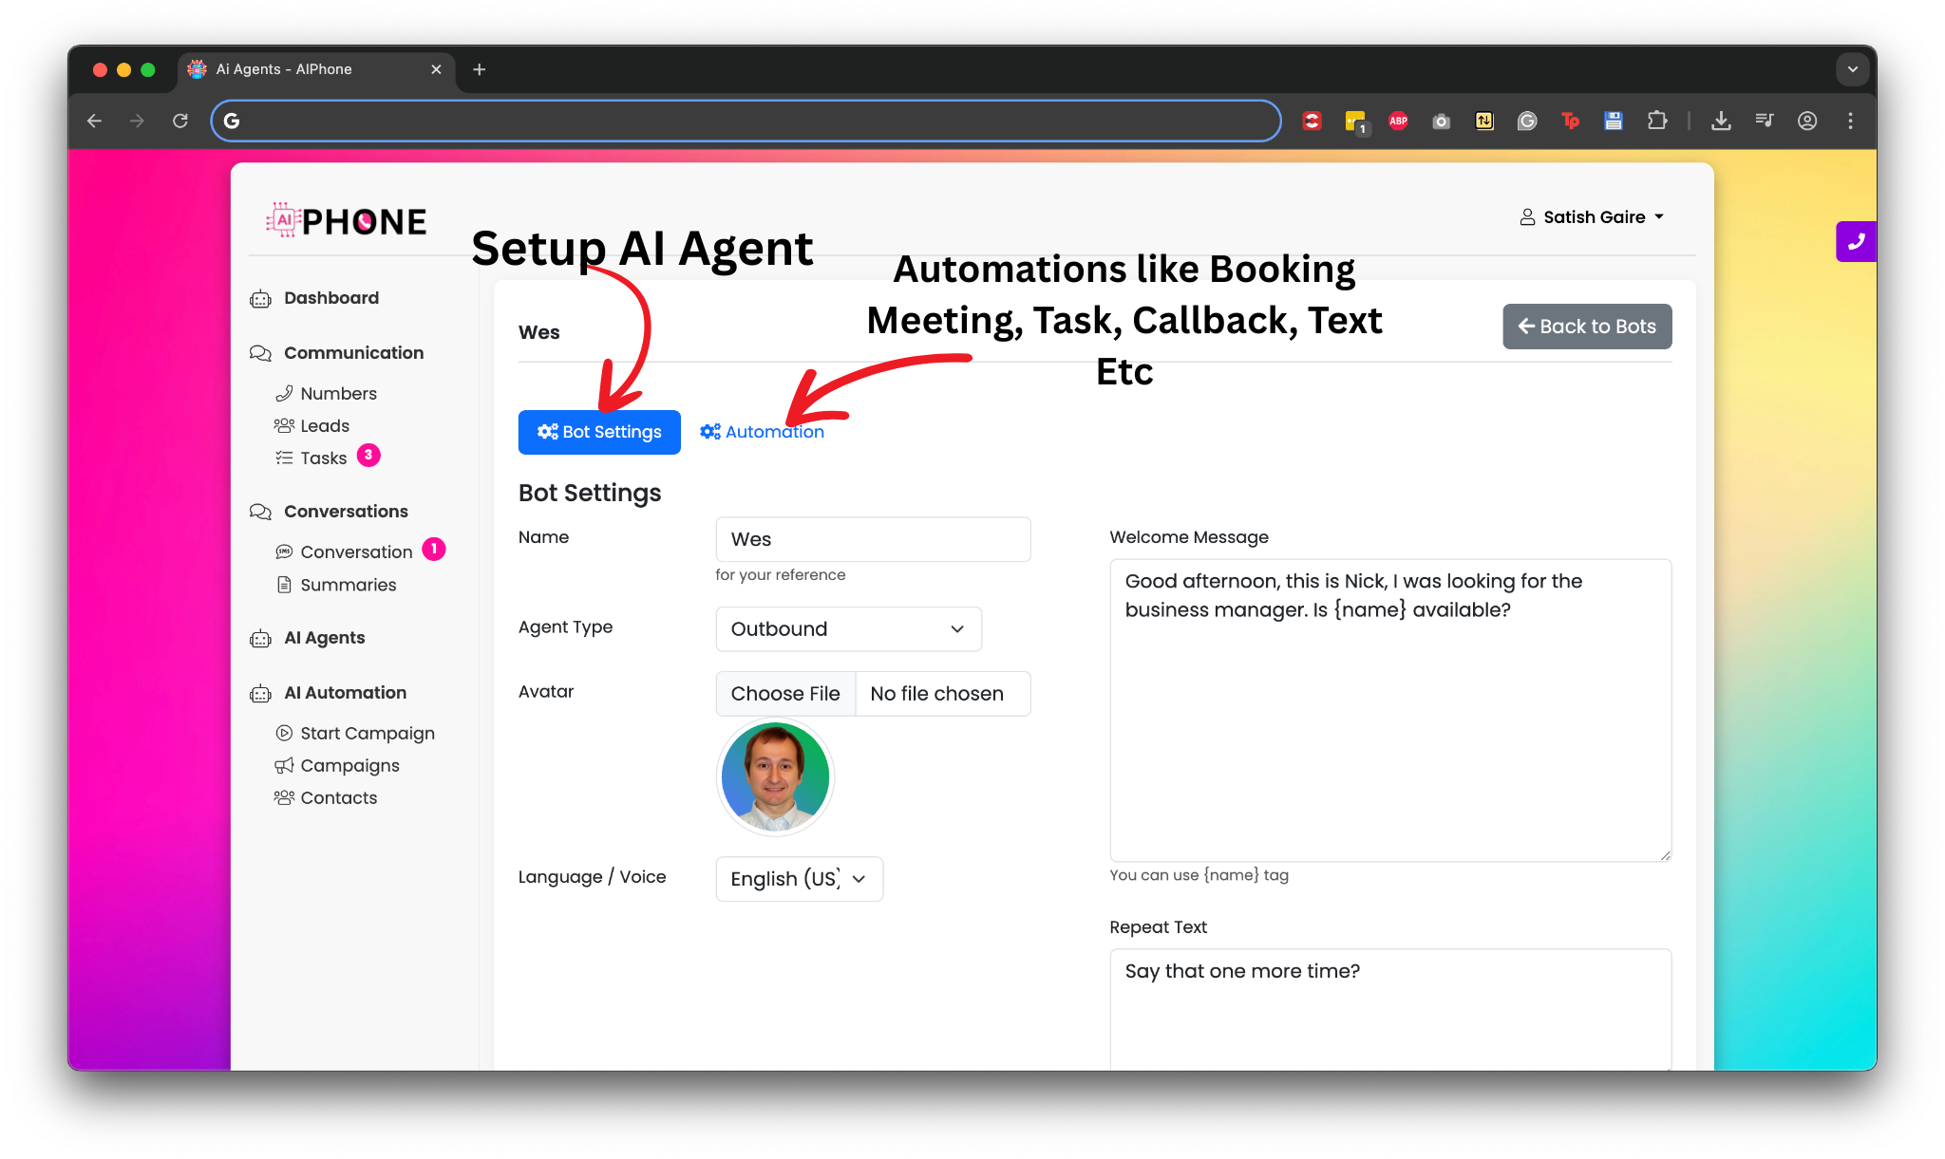Viewport: 1945px width, 1159px height.
Task: Click the blue floppy disk save extension icon
Action: 1614,121
